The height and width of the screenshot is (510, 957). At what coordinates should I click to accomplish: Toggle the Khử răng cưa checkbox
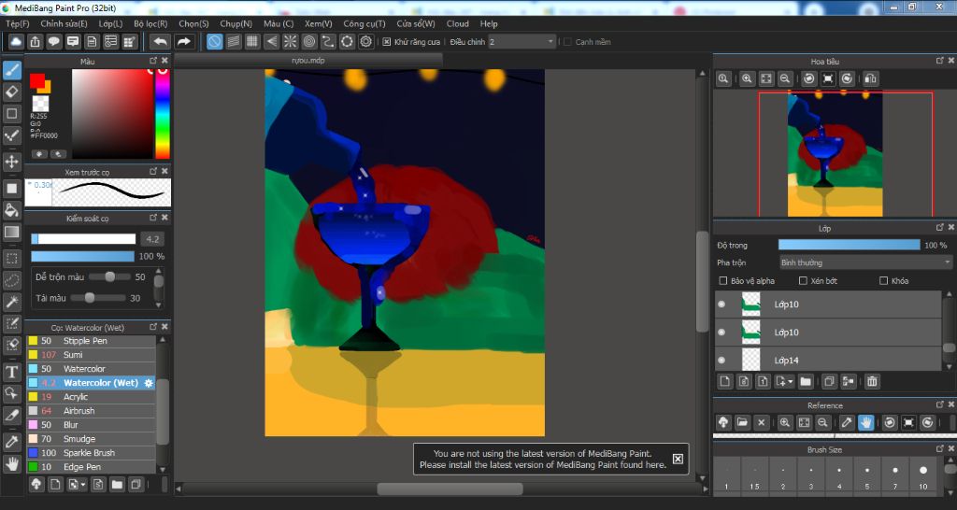pos(387,42)
